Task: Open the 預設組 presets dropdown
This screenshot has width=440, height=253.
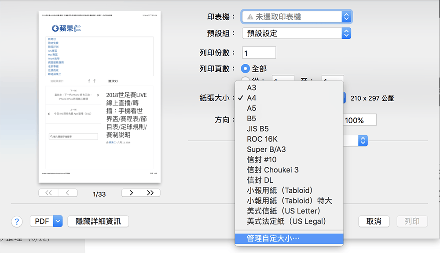Action: click(346, 33)
